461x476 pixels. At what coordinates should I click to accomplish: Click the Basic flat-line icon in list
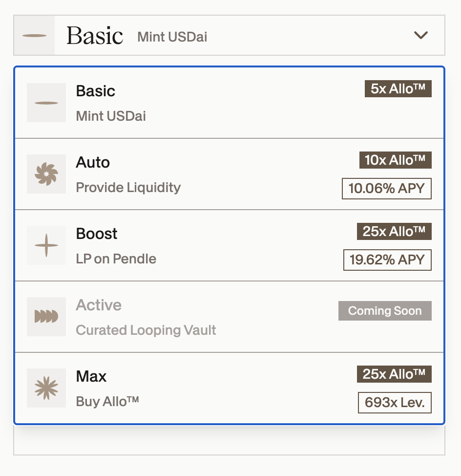pyautogui.click(x=46, y=103)
